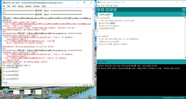Image resolution: width=186 pixels, height=99 pixels.
Task: Open the installer desktop icon with CD
Action: coord(50,91)
